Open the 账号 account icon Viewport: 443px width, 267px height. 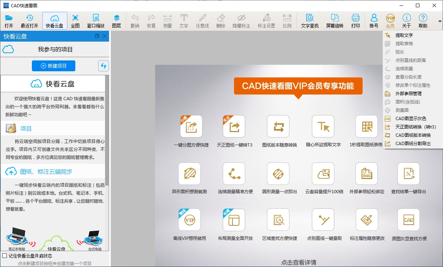click(374, 21)
